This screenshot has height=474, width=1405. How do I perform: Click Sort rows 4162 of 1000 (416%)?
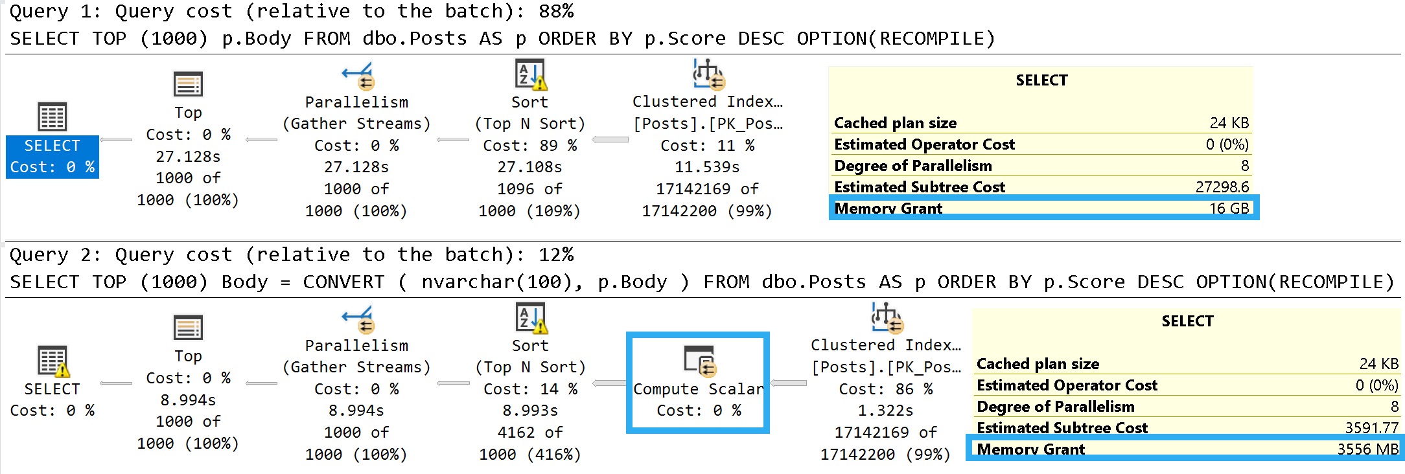tap(530, 444)
